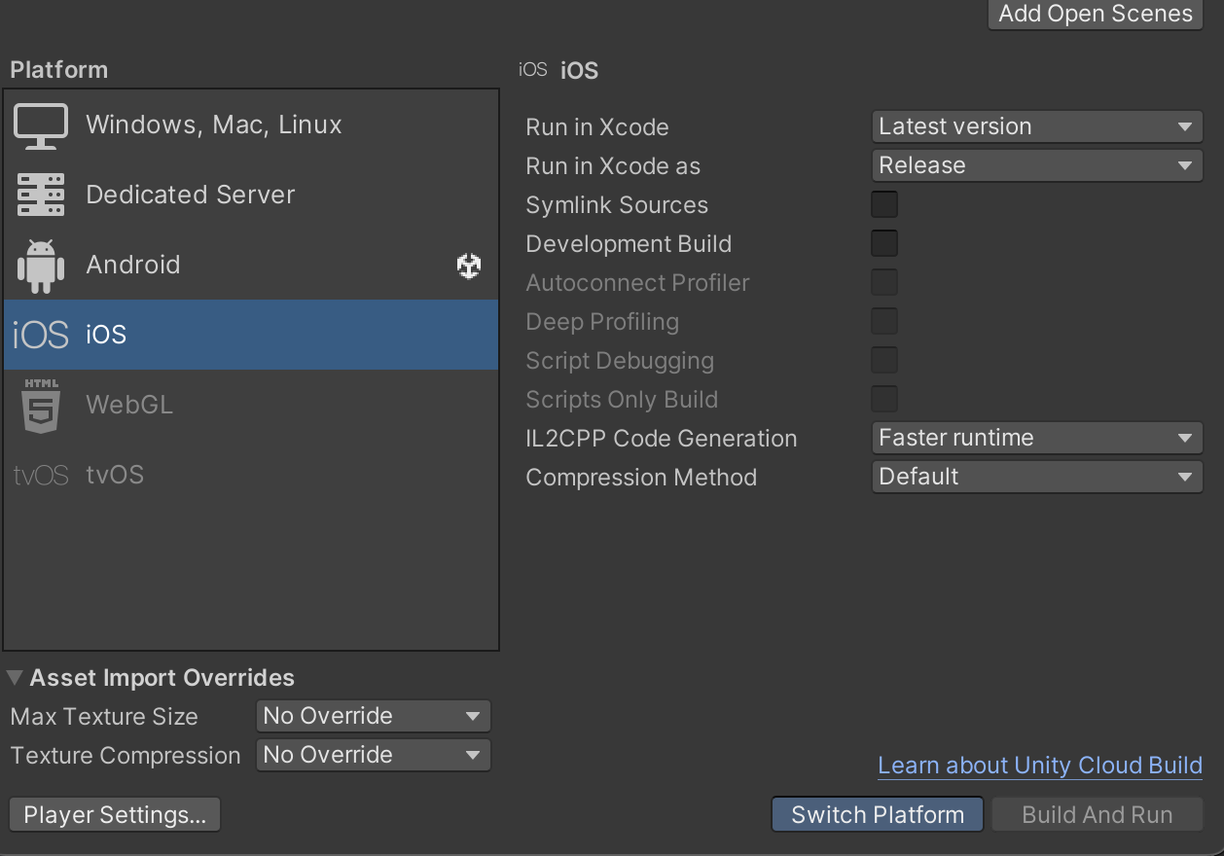Enable Scripts Only Build

(x=883, y=399)
